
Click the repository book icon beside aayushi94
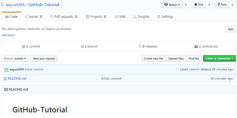click(x=3, y=5)
